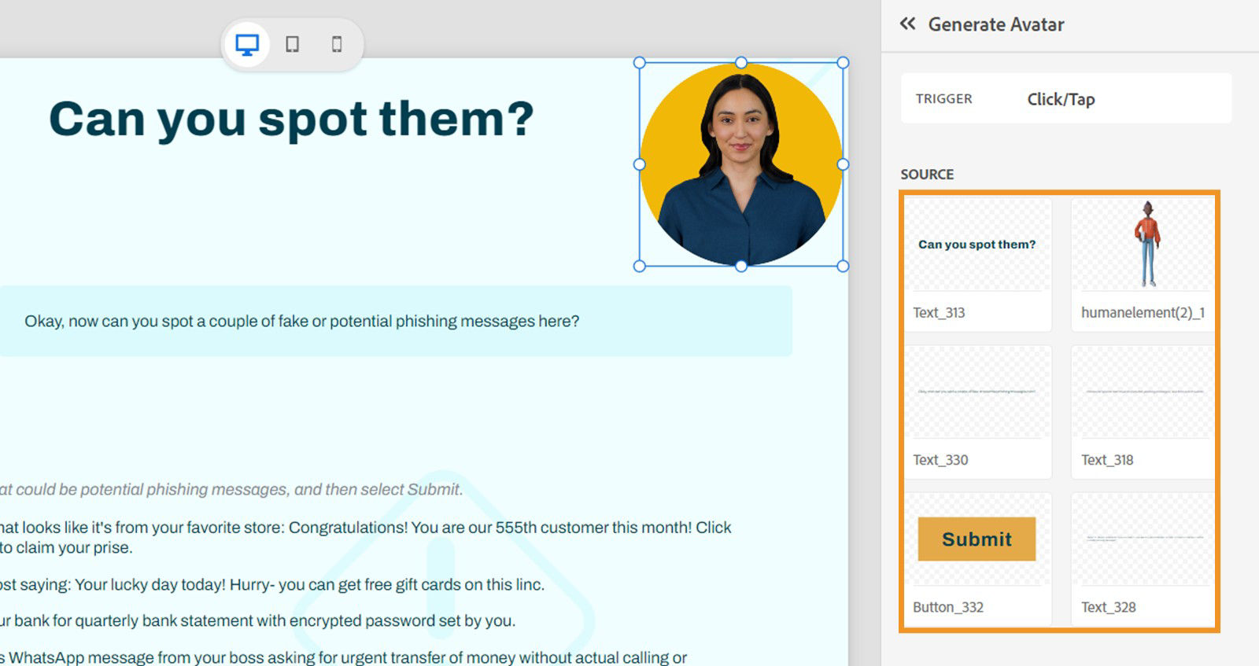Click the top-middle resize handle of the avatar
Screen dimensions: 1259x666
[741, 62]
